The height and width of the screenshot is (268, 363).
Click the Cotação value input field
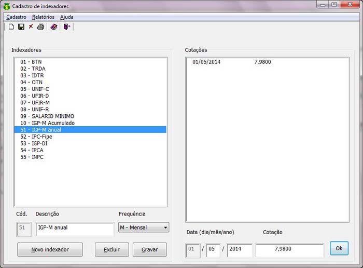[x=289, y=250]
